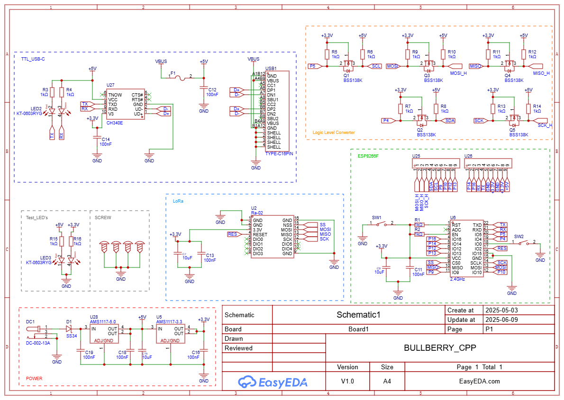Click 'DC-002-13A' part name text
Viewport: 564px width, 400px height.
[x=38, y=343]
